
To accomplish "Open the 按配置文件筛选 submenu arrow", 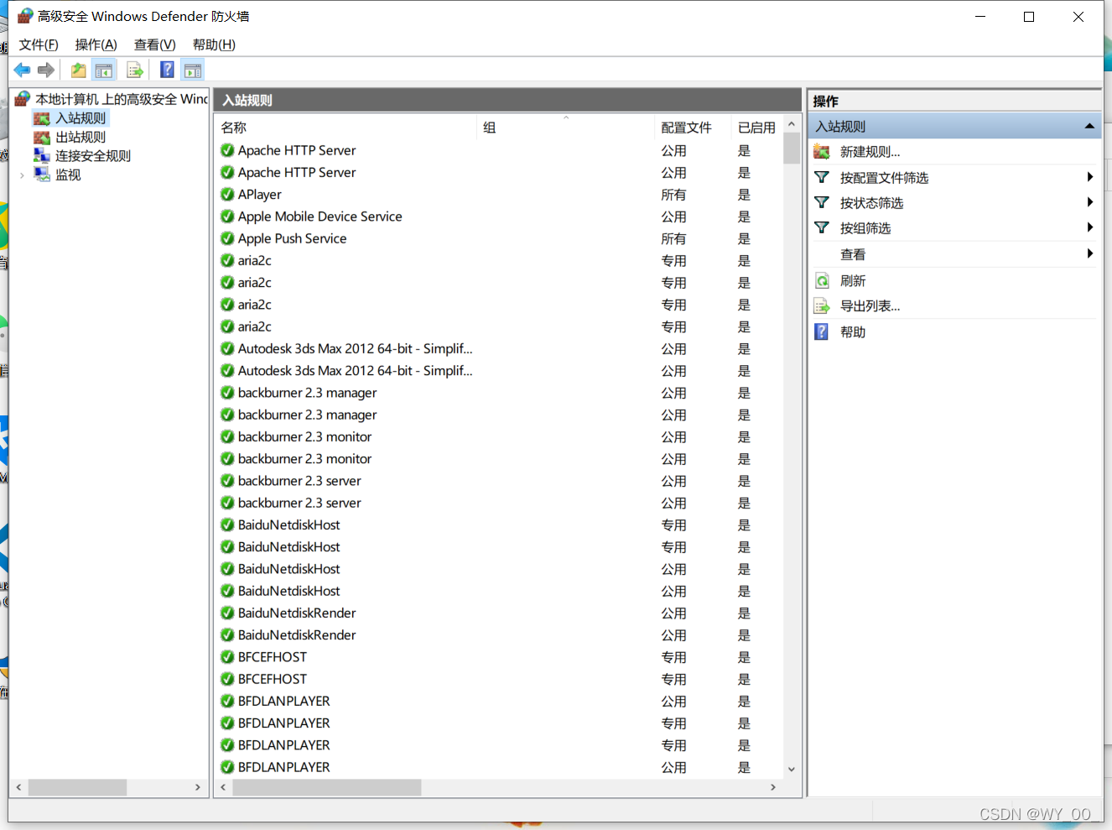I will coord(1089,177).
